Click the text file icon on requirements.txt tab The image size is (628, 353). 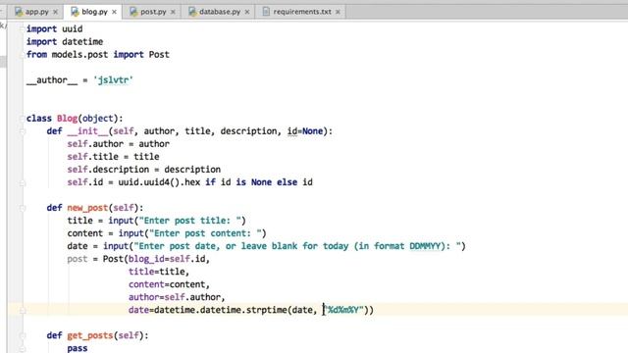266,12
